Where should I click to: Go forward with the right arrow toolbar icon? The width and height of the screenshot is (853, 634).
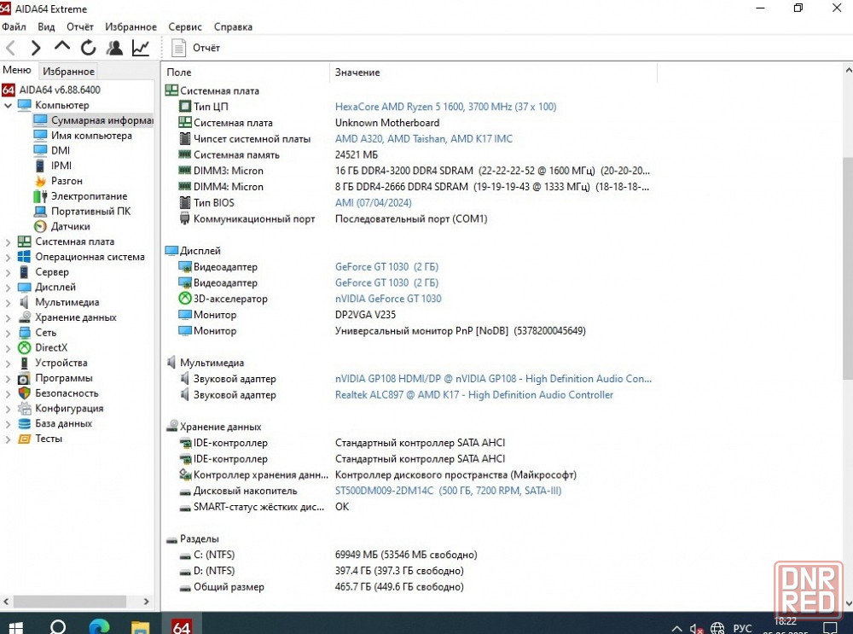[x=36, y=48]
